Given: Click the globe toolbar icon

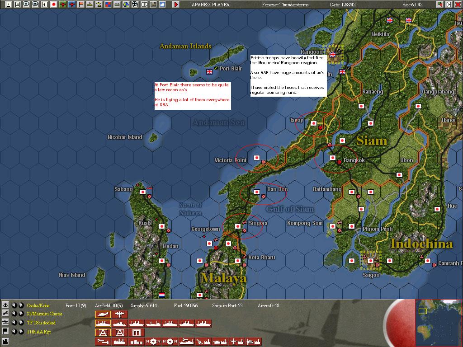Looking at the screenshot, I should point(126,5).
